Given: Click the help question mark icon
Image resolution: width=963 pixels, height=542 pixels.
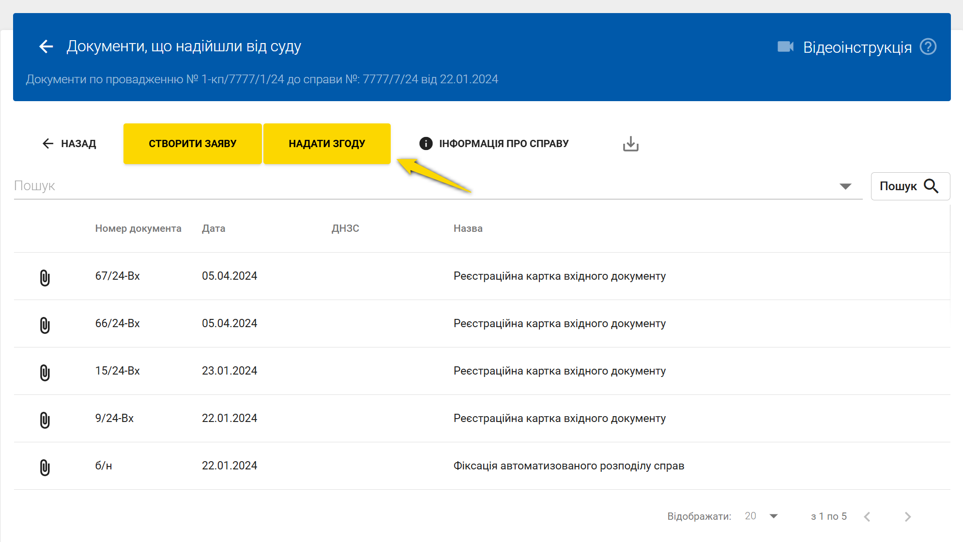Looking at the screenshot, I should click(928, 47).
